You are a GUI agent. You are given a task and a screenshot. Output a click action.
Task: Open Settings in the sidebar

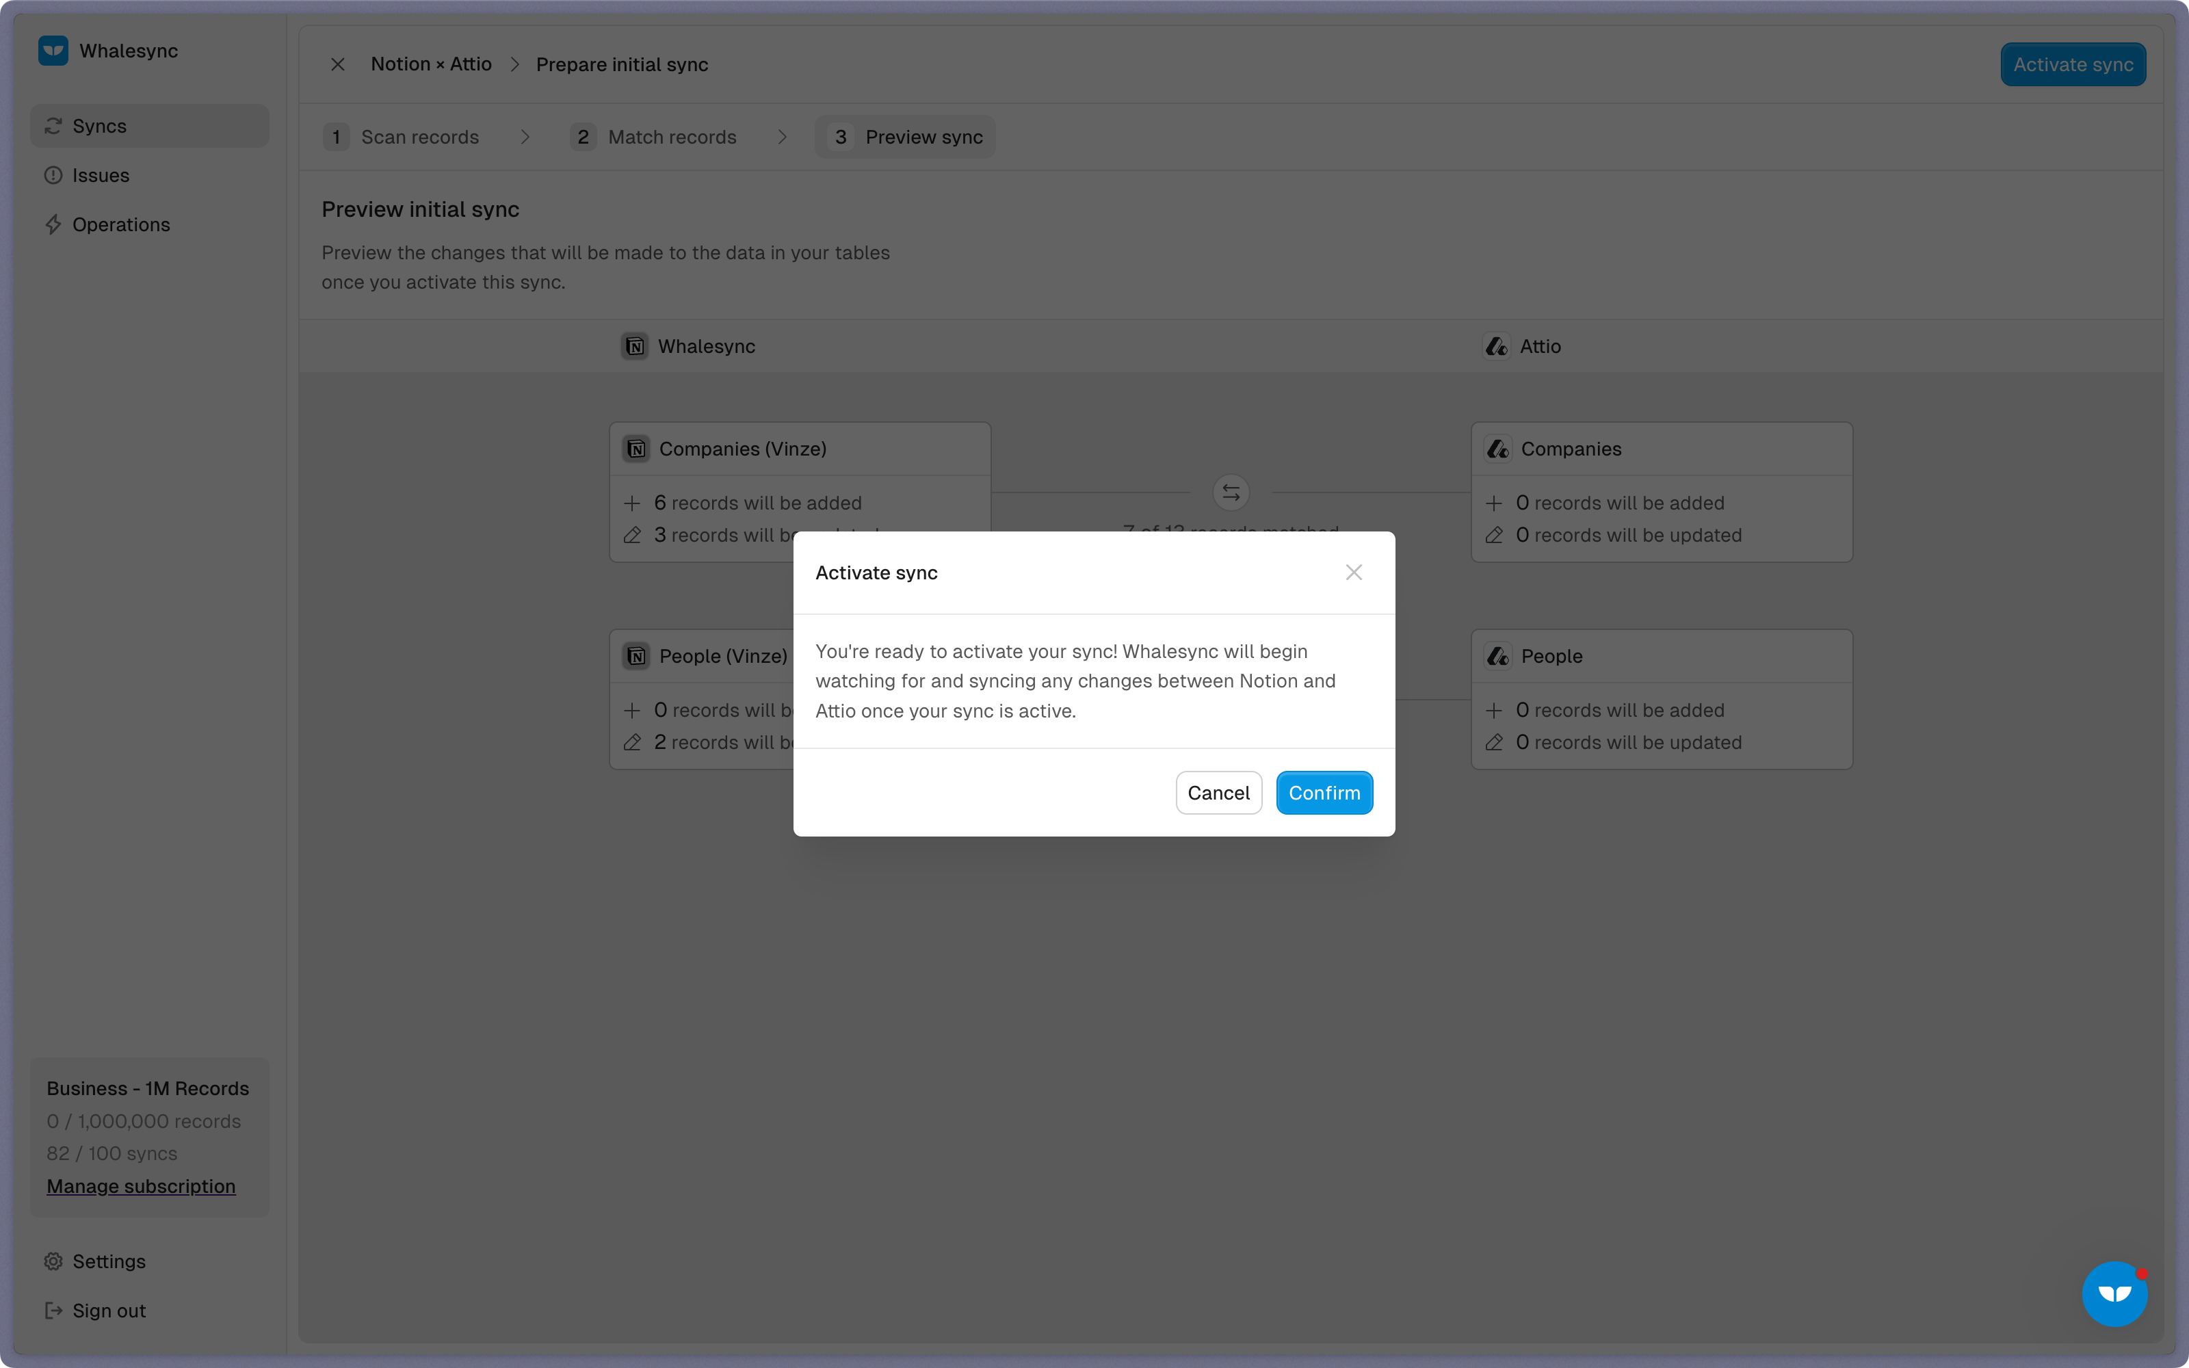(149, 1261)
